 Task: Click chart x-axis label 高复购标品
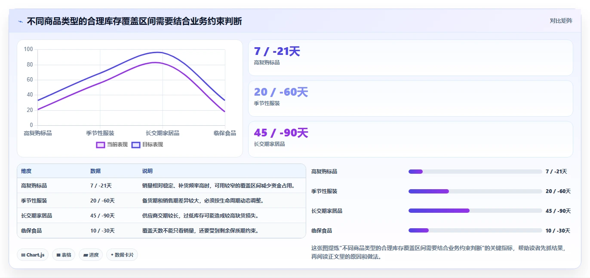pos(38,133)
